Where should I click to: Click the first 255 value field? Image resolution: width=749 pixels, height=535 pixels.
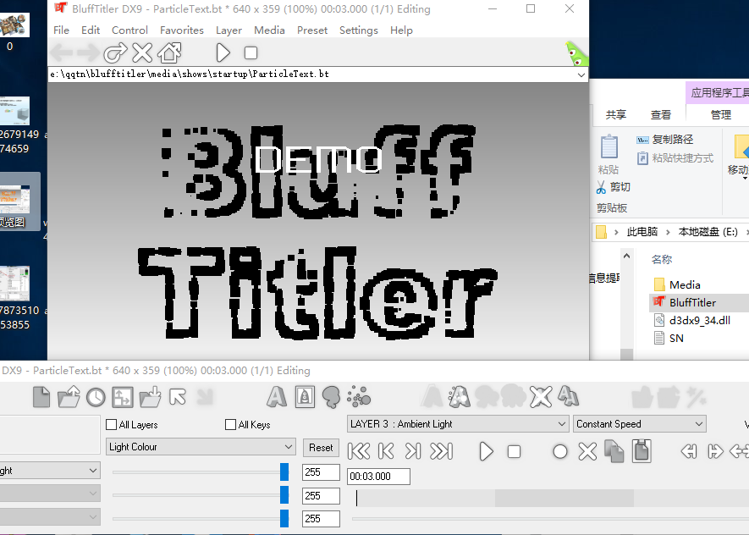click(321, 472)
